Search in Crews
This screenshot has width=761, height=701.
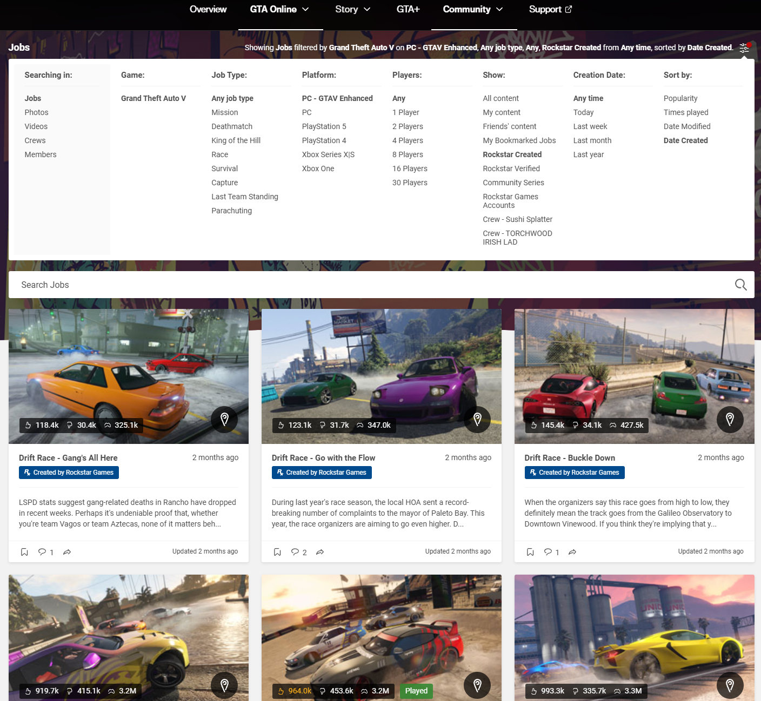pyautogui.click(x=35, y=140)
